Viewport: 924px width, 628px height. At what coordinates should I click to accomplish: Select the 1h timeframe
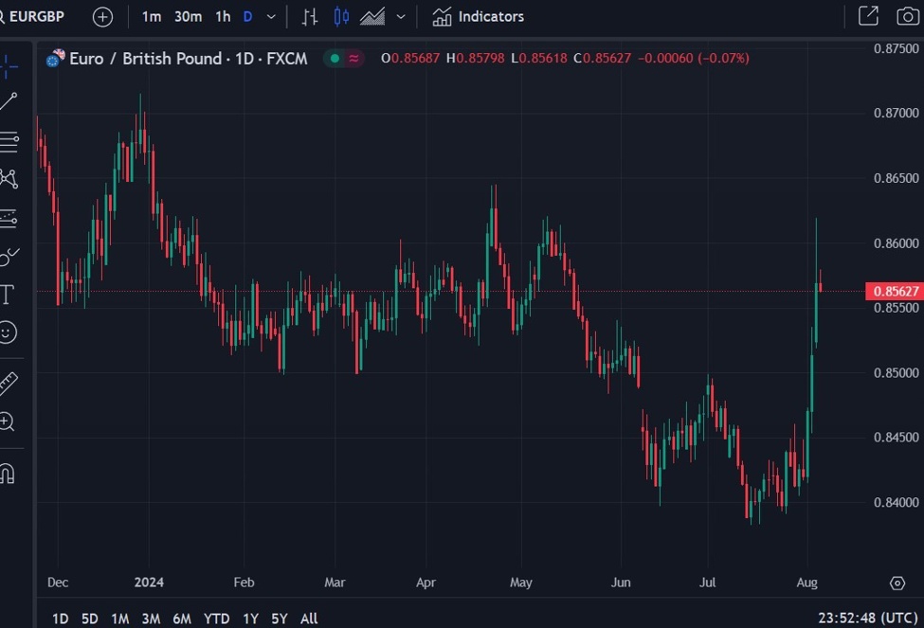(222, 16)
